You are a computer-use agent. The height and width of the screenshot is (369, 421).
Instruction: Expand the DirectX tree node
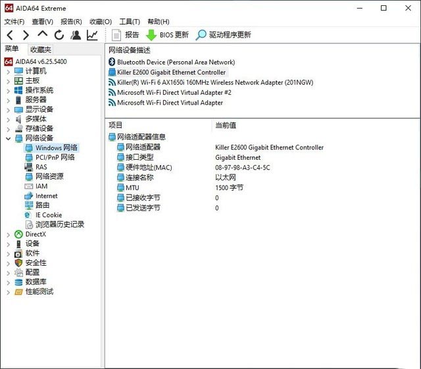[9, 235]
